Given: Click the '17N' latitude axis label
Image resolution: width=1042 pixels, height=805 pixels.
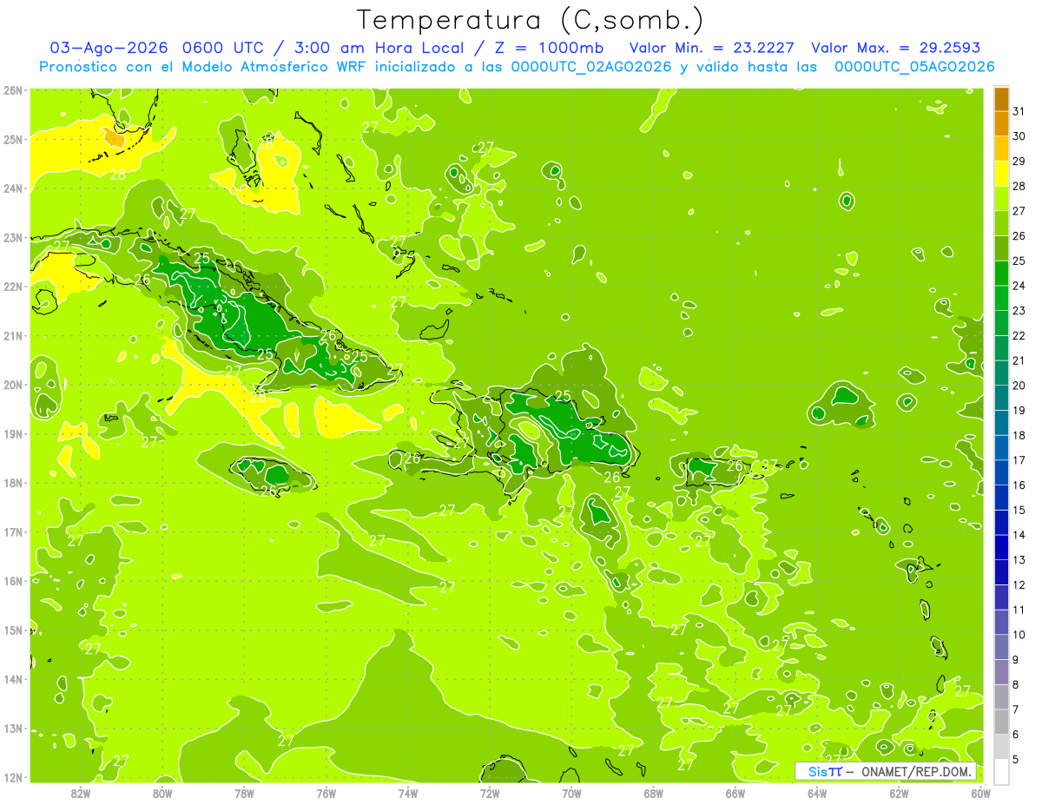Looking at the screenshot, I should 13,532.
